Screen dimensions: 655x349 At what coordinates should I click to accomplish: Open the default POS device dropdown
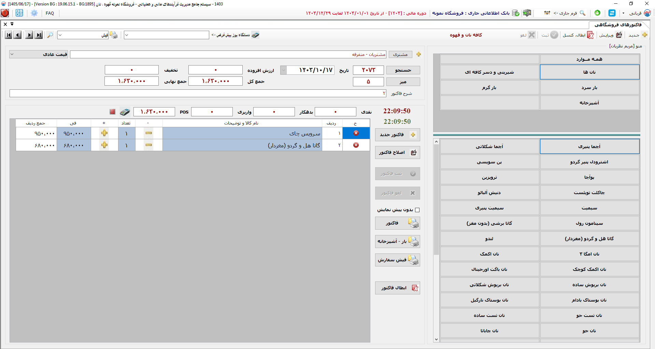click(127, 35)
